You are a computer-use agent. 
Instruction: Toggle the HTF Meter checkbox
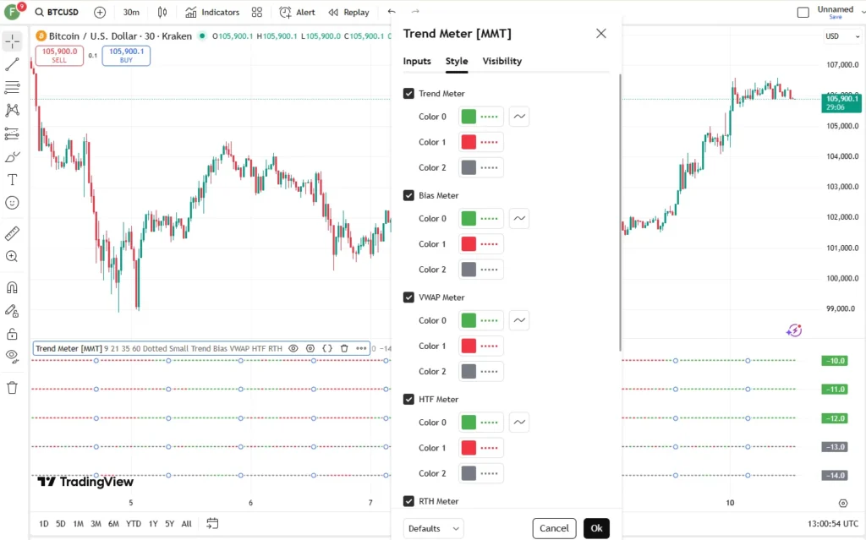(408, 399)
